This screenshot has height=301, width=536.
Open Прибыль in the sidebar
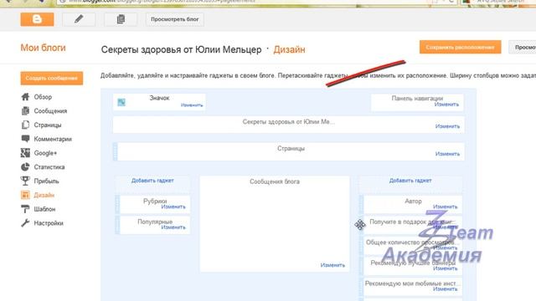[46, 181]
